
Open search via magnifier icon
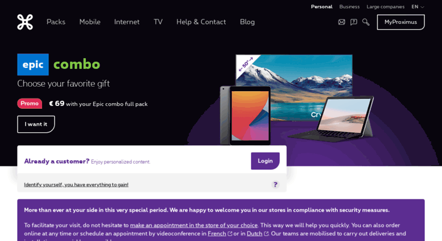point(366,22)
